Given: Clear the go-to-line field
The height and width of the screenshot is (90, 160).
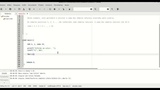Looking at the screenshot, I should [108, 9].
